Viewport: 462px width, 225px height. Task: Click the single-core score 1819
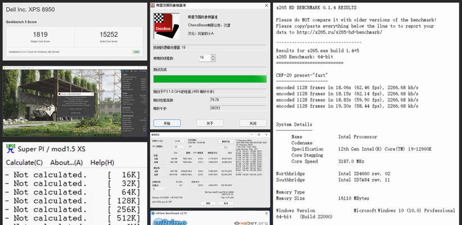[x=40, y=34]
